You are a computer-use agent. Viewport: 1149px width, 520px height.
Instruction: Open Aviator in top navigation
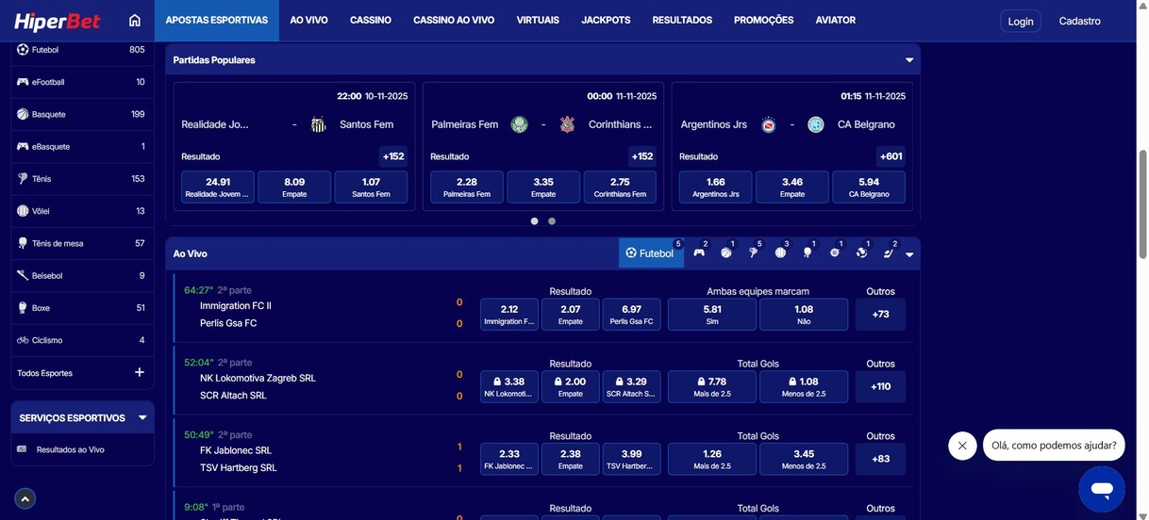(836, 20)
